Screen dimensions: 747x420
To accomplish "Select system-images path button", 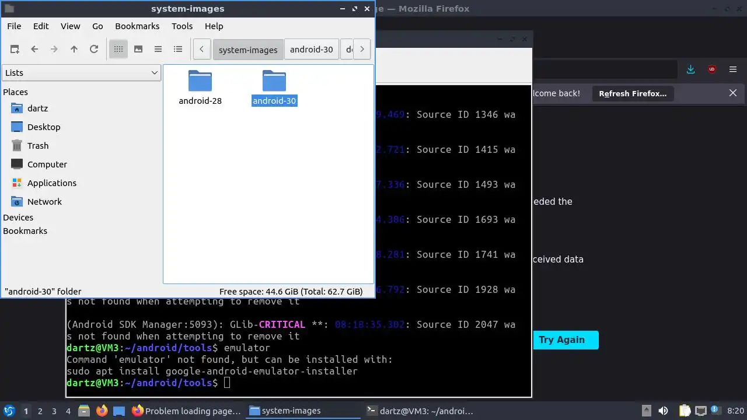I will click(x=248, y=50).
